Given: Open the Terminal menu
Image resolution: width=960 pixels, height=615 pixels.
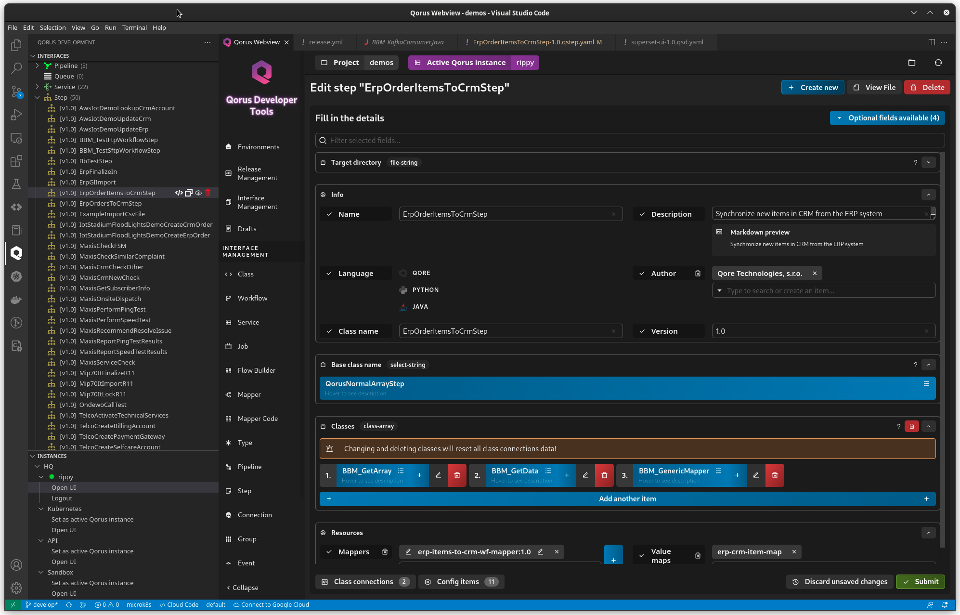Looking at the screenshot, I should coord(134,27).
